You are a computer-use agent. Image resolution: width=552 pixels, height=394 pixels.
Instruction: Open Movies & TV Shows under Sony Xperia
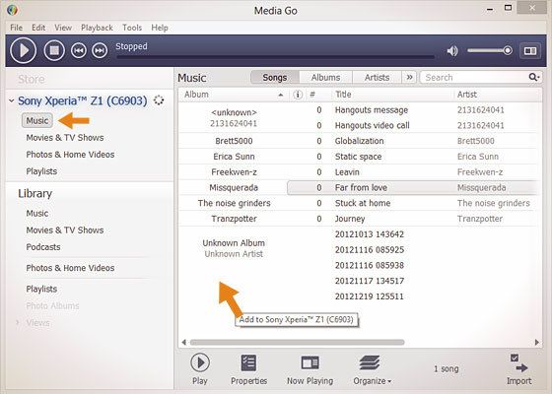pos(65,138)
